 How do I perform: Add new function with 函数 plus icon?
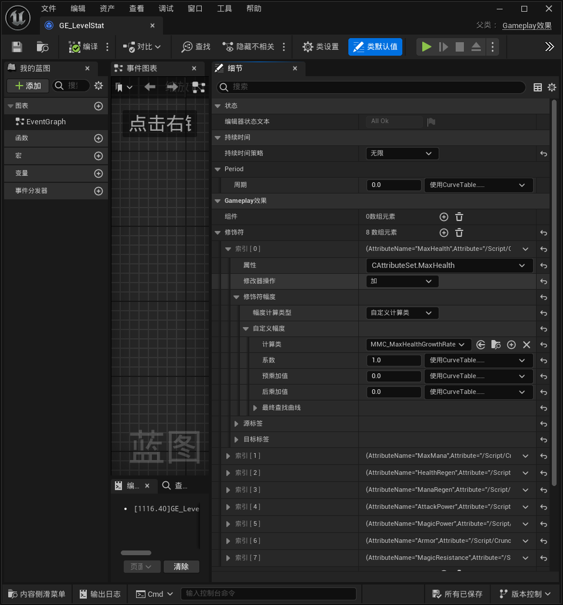99,138
